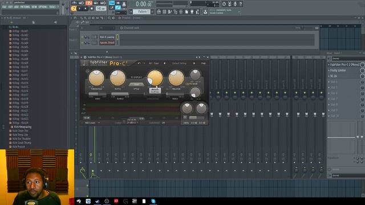Click the microphone recording icon top right

point(235,4)
